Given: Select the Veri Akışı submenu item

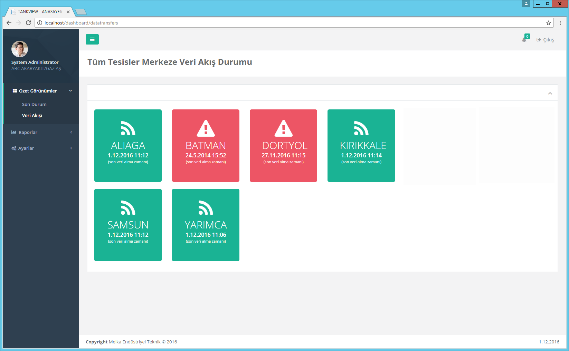Looking at the screenshot, I should (x=32, y=115).
